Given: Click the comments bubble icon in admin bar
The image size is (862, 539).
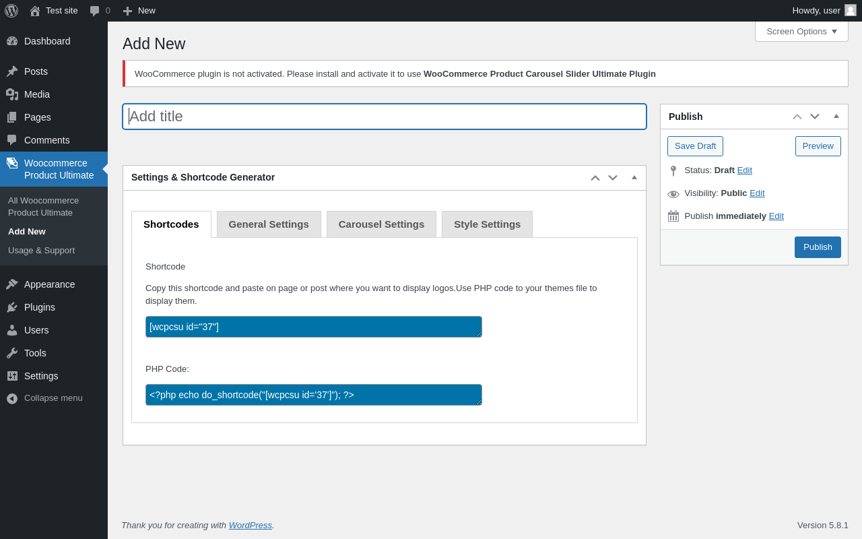Looking at the screenshot, I should [x=95, y=11].
